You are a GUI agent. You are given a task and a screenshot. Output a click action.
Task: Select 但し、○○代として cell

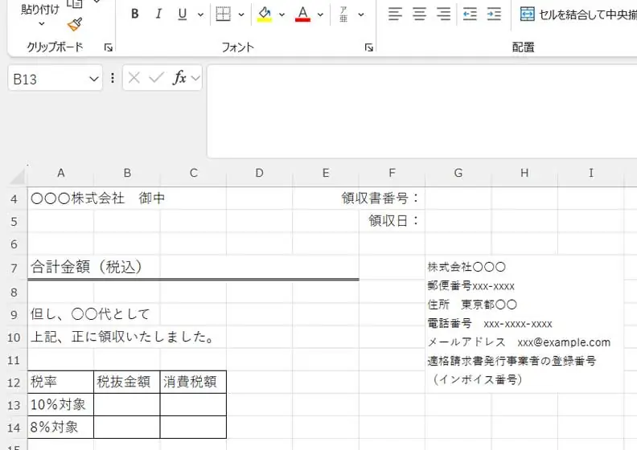[x=60, y=314]
